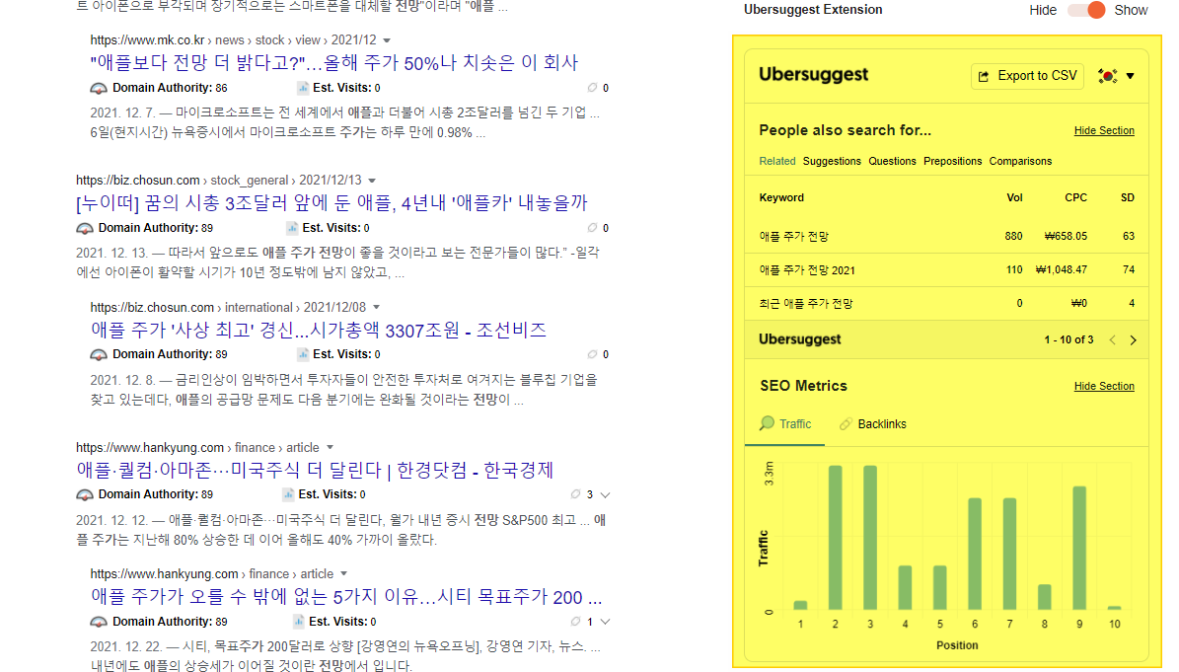Click backlinks link icon for 사상 최고 result
This screenshot has height=672, width=1179.
pos(593,354)
